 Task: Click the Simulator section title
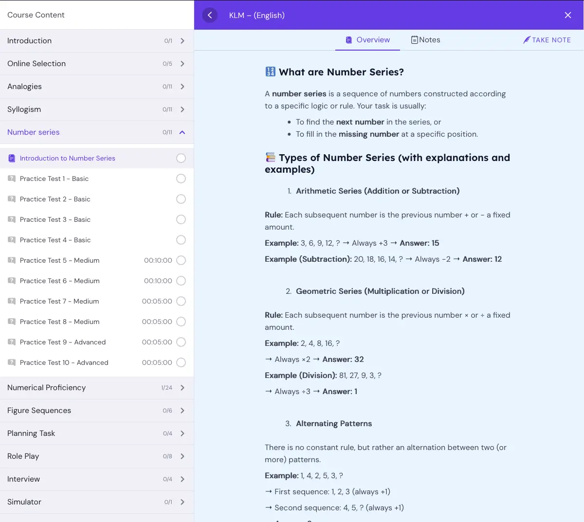click(x=24, y=502)
